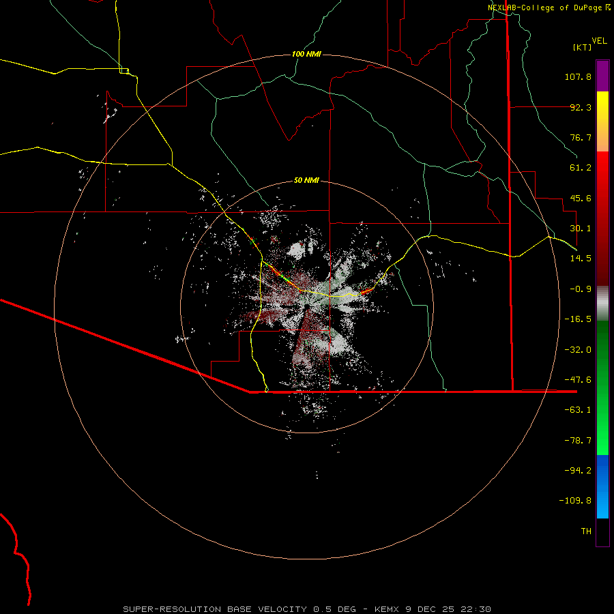Click the VEL product label
Viewport: 614px width, 614px height.
599,41
